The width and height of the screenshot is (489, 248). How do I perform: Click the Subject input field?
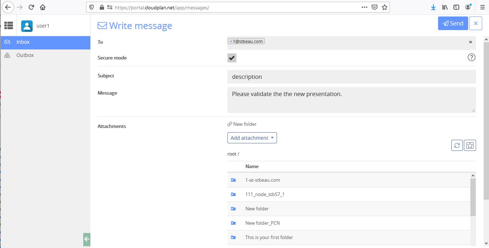(x=351, y=76)
